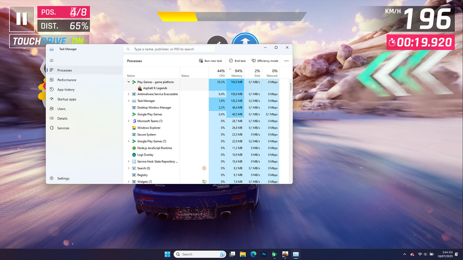
Task: Open Google Play Games taskbar icon
Action: (x=275, y=254)
